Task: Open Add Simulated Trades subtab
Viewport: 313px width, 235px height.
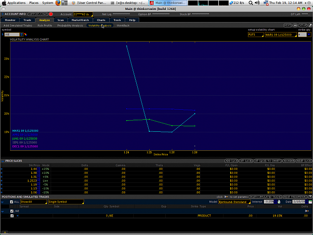Action: click(18, 26)
